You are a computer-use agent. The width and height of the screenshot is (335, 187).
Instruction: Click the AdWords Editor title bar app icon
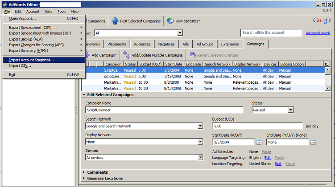5,4
